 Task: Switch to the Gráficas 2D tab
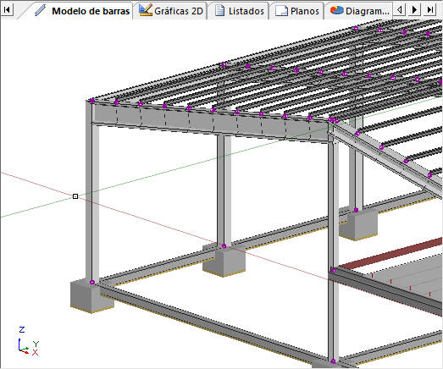pyautogui.click(x=171, y=11)
